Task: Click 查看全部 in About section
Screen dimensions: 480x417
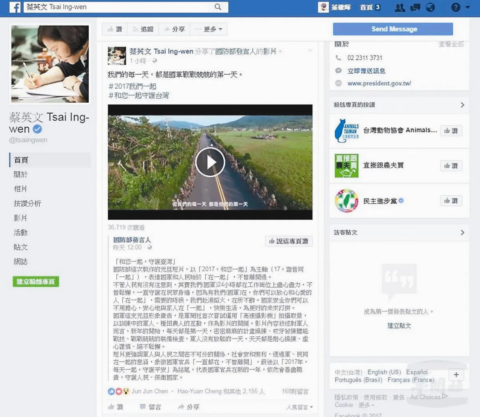Action: click(x=451, y=44)
